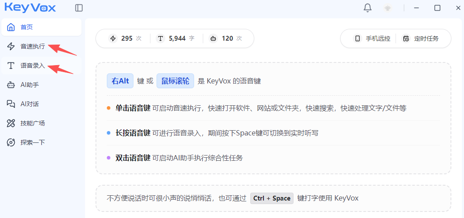Click the text 键打字使用 KeyVox
Screen dimensions: 464x218
[328, 198]
